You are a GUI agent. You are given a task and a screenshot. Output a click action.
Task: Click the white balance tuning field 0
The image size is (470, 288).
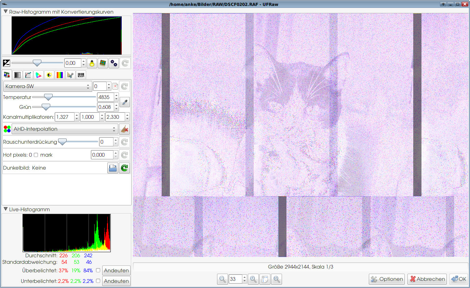(99, 86)
